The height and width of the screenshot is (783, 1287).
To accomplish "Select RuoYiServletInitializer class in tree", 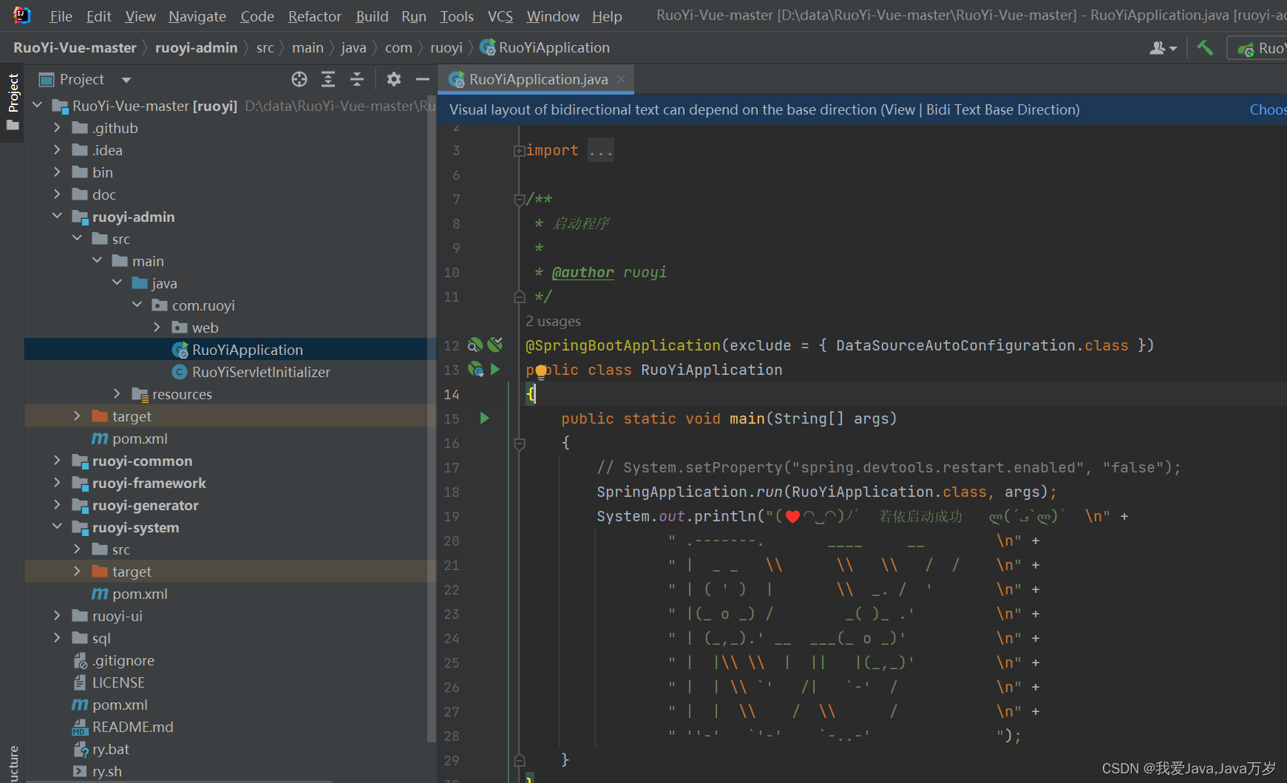I will pos(261,372).
